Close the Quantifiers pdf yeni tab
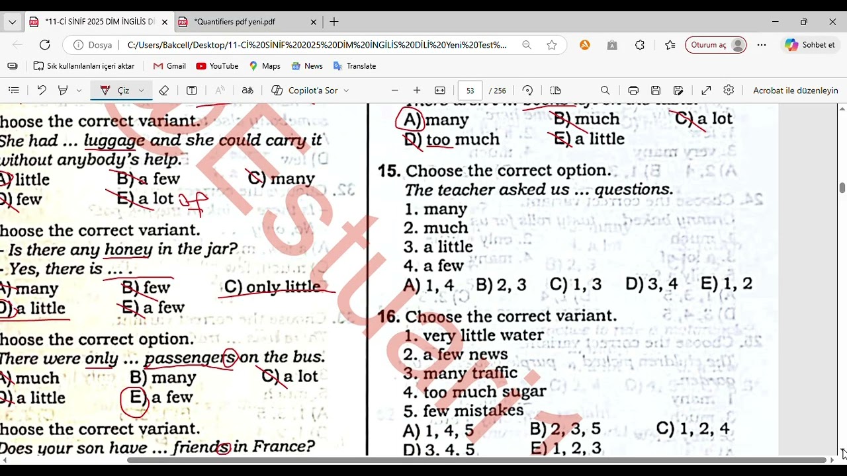The width and height of the screenshot is (847, 476). [314, 22]
